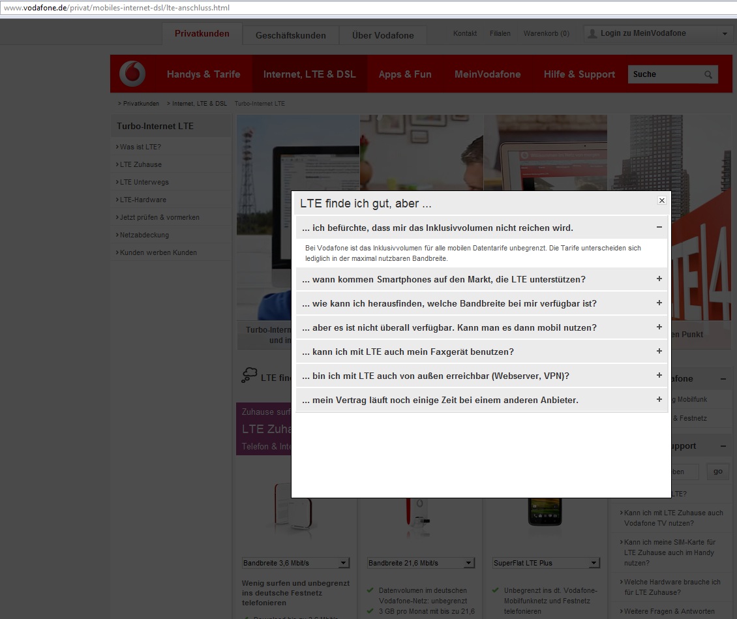Open the Bandbreite 3,6 Mbit/s dropdown

tap(295, 563)
